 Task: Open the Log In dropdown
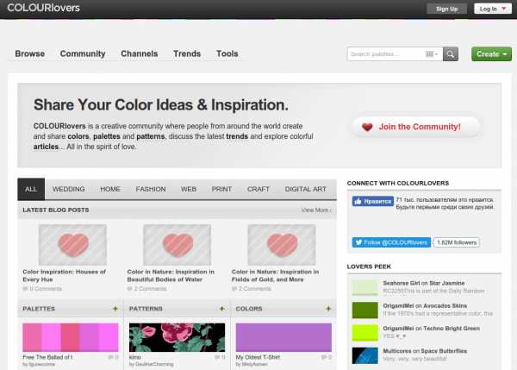pos(493,9)
